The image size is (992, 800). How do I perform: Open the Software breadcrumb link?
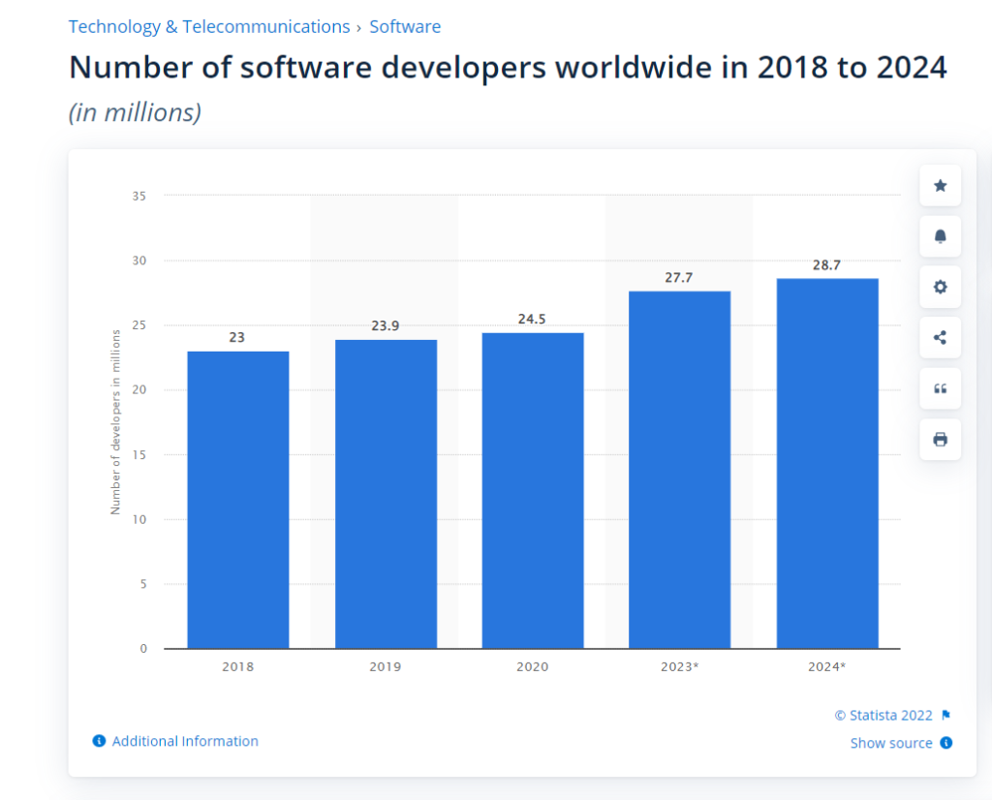tap(405, 26)
